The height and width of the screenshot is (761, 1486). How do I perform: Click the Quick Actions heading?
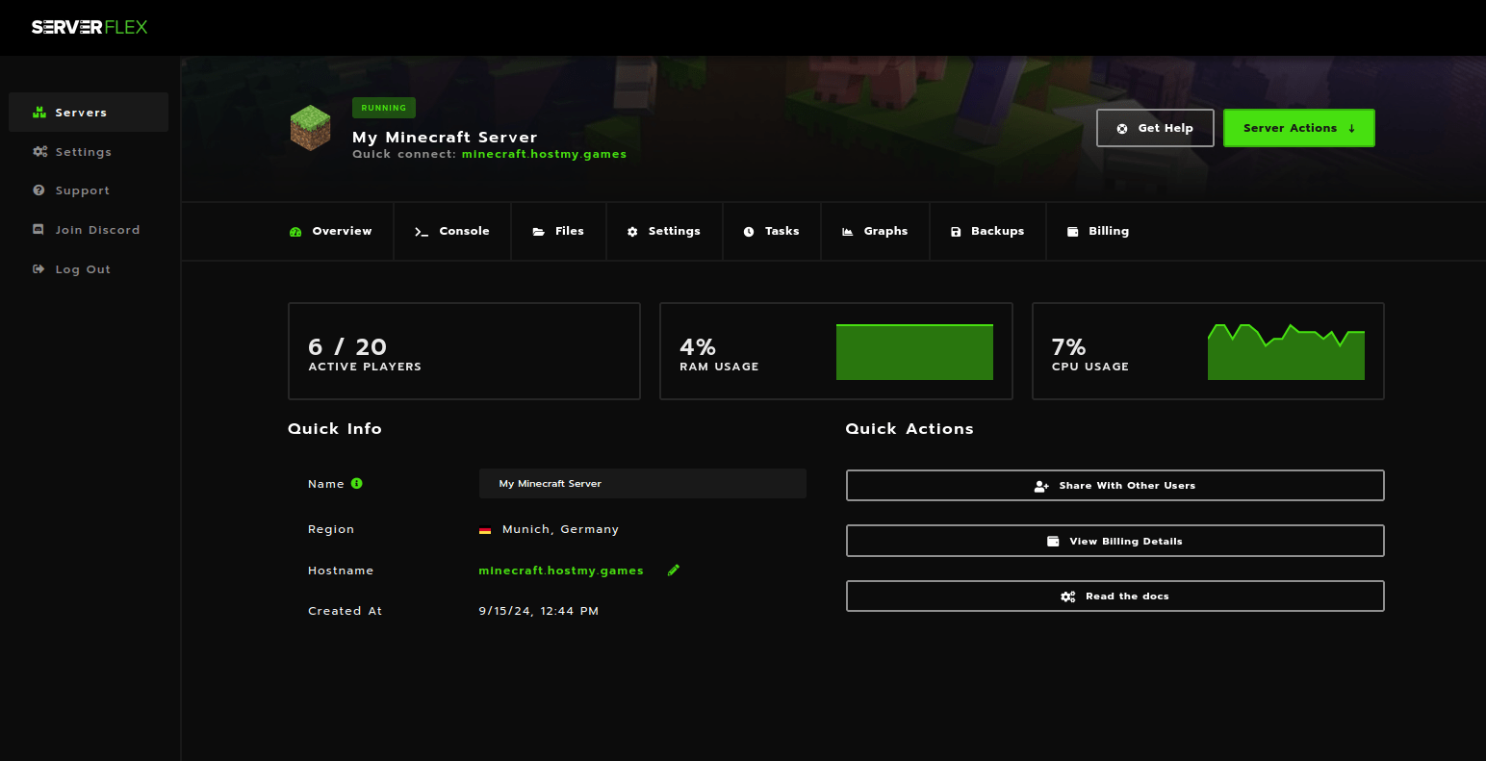[x=910, y=429]
